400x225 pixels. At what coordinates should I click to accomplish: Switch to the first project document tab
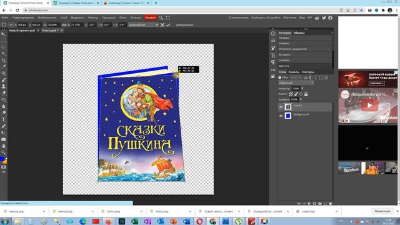[22, 31]
